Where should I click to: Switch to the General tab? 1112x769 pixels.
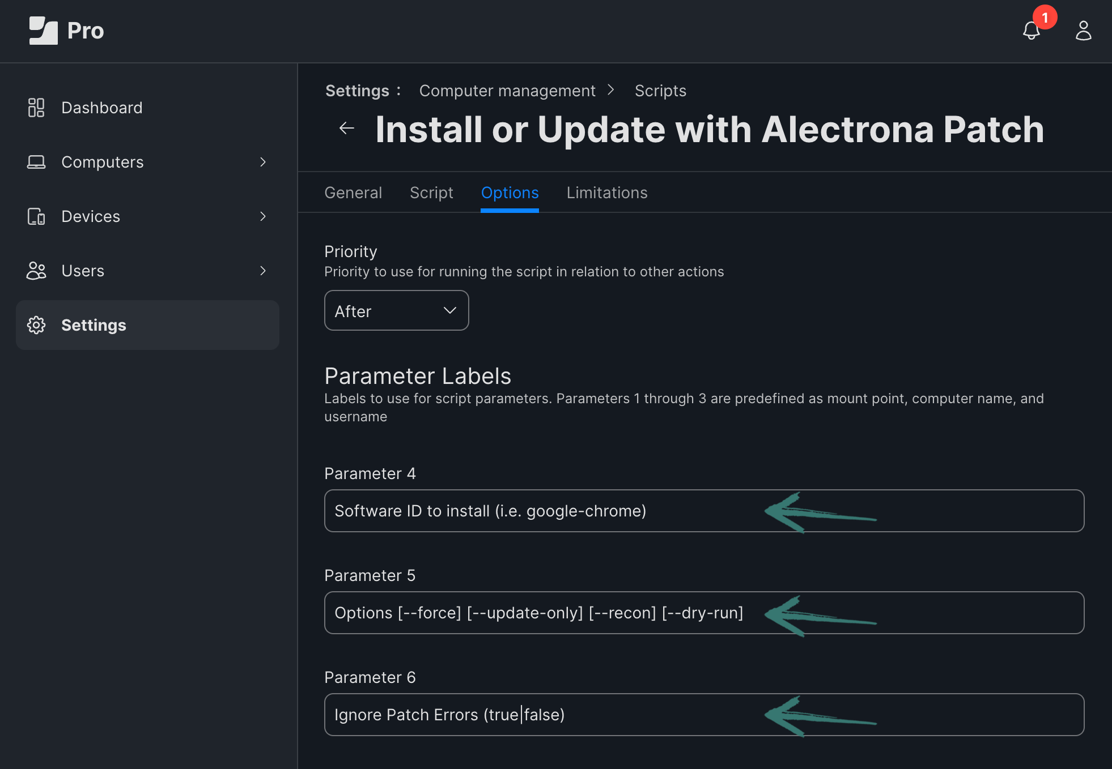pos(353,193)
